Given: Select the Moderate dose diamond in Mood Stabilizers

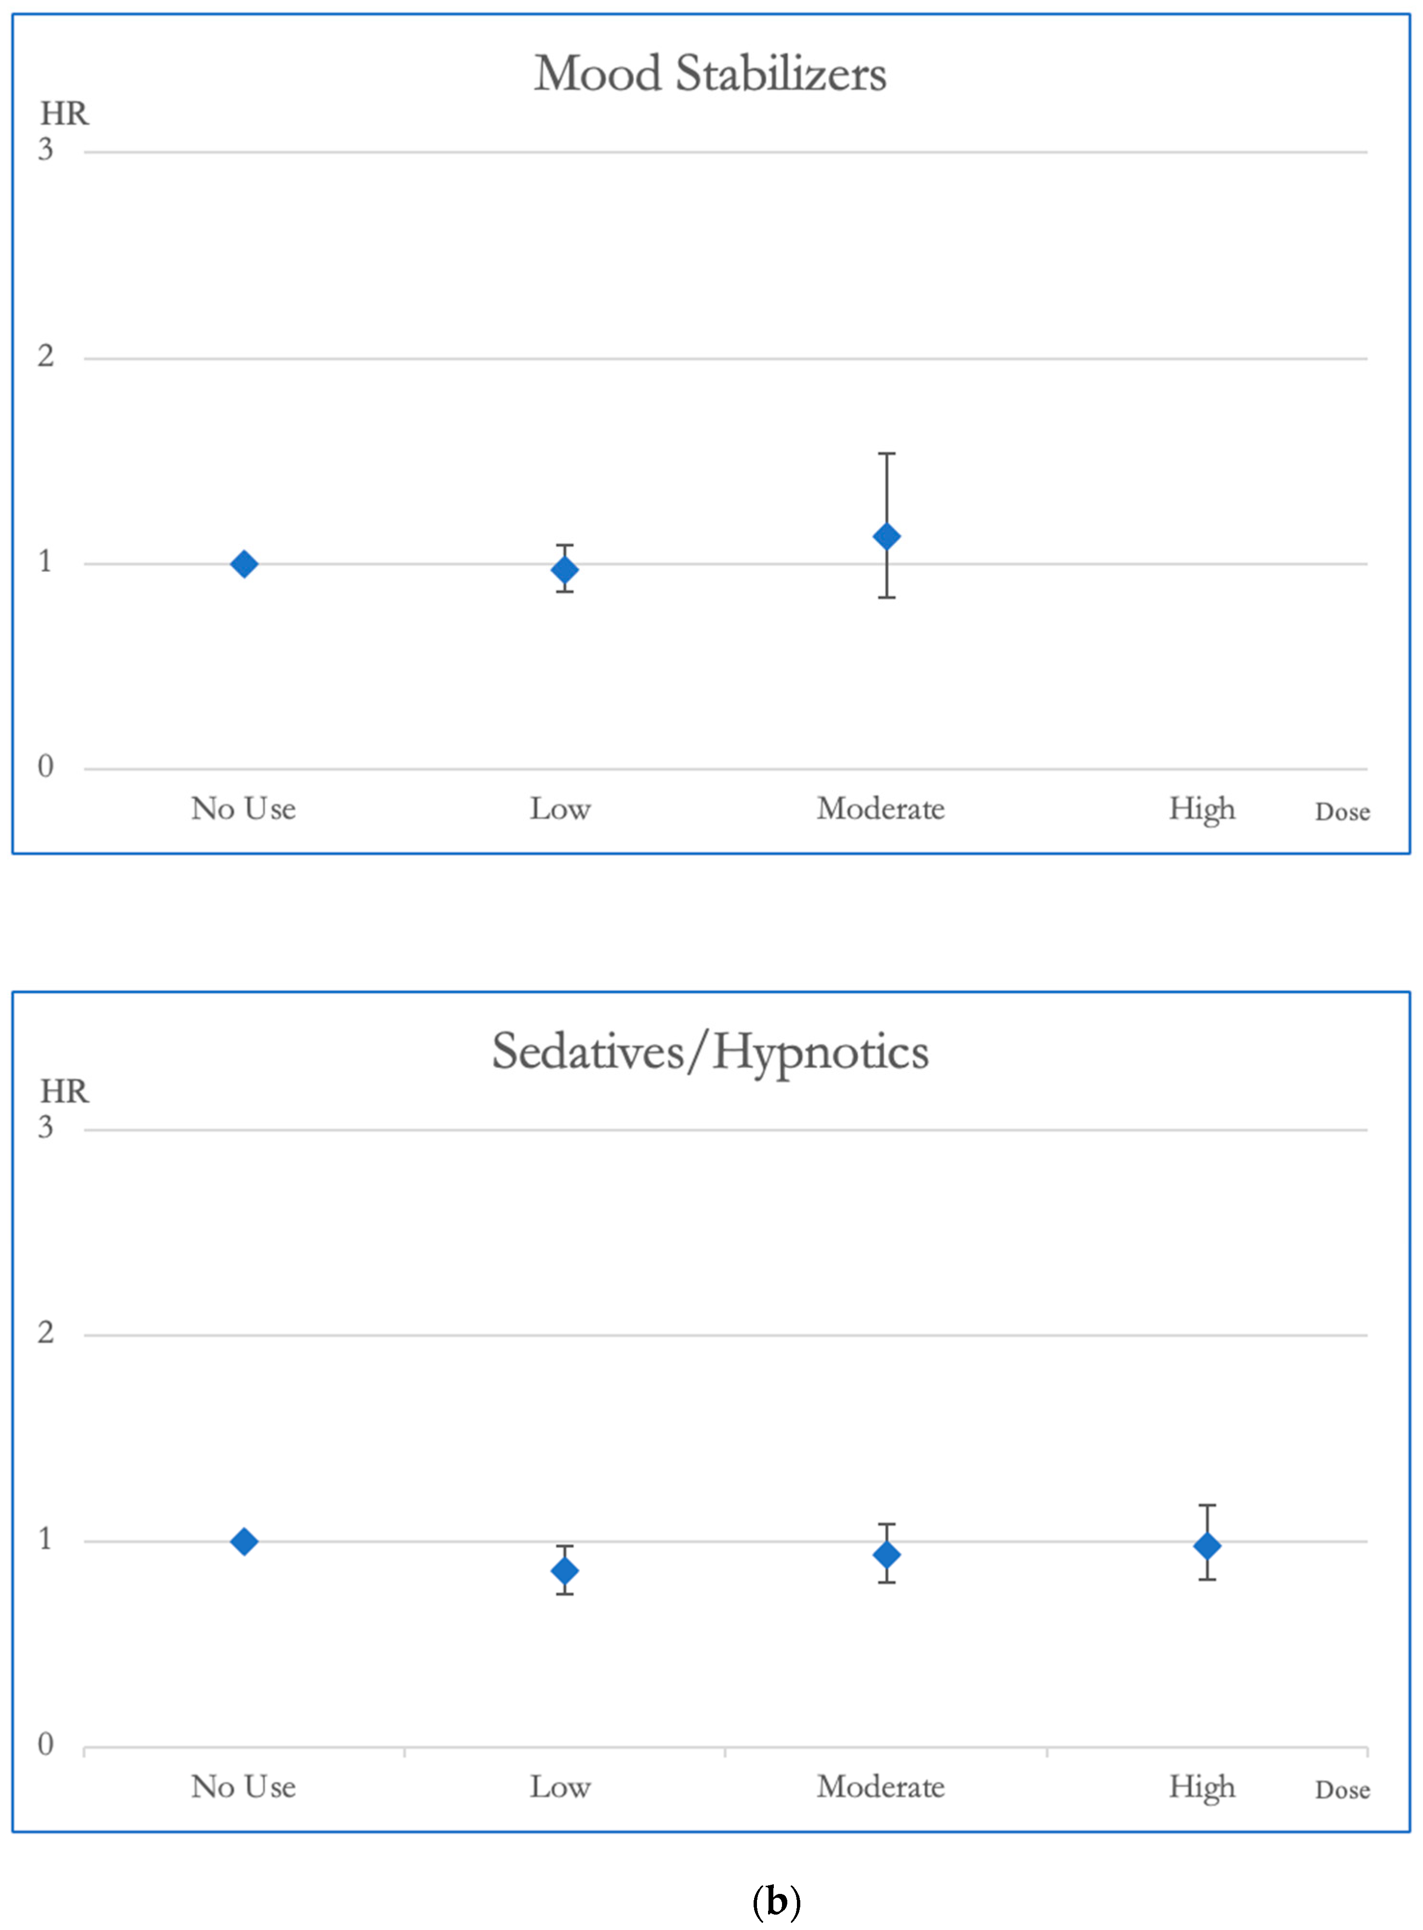Looking at the screenshot, I should click(x=886, y=537).
